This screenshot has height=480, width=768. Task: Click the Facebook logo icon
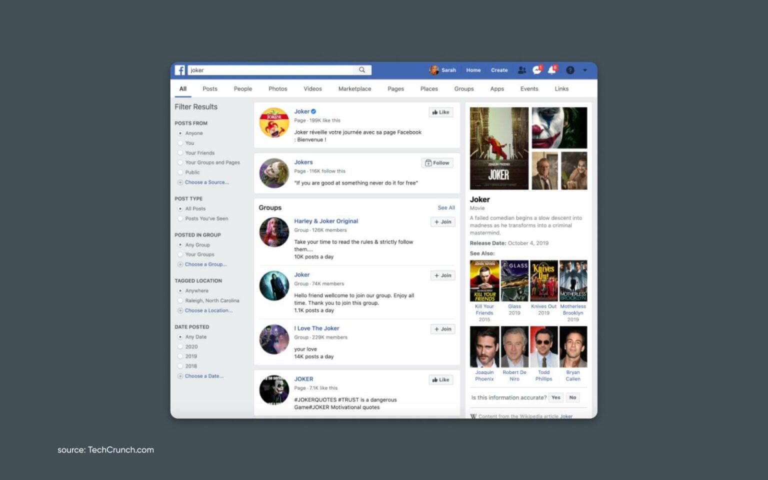click(180, 70)
